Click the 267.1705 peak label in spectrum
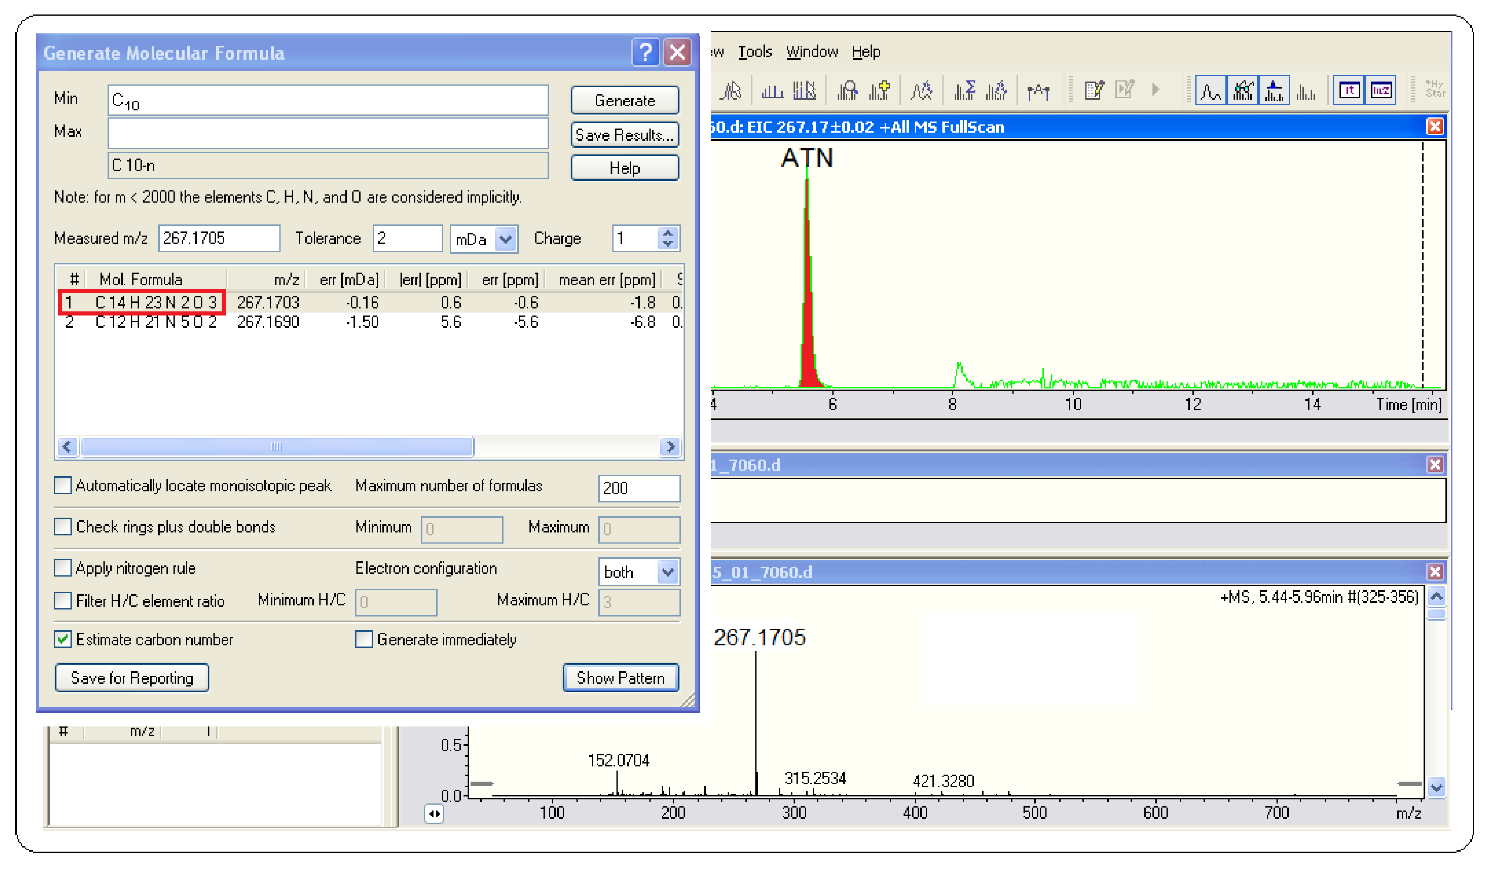The width and height of the screenshot is (1495, 873). pyautogui.click(x=759, y=637)
